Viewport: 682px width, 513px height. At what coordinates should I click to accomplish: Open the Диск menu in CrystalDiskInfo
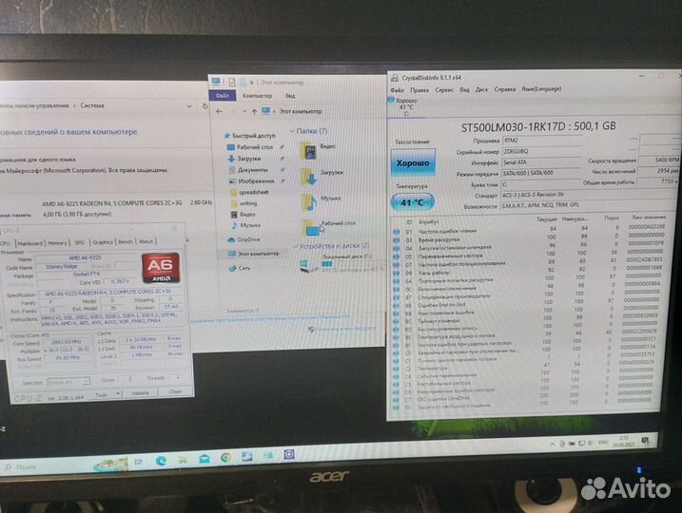coord(481,89)
